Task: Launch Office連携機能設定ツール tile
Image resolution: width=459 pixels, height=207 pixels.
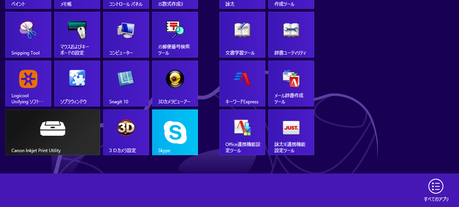Action: pyautogui.click(x=242, y=132)
